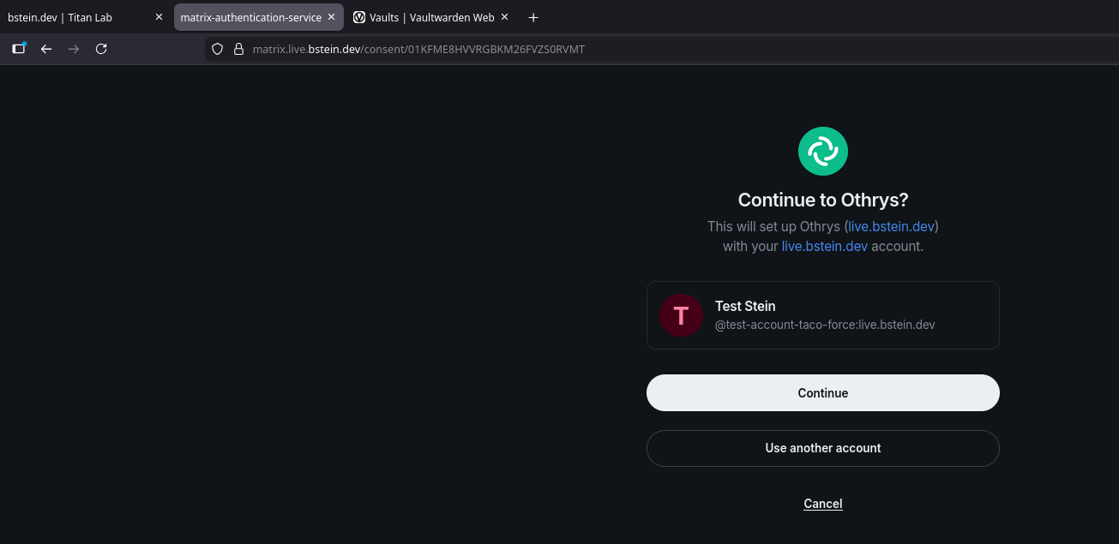
Task: Click the padlock site security icon
Action: 239,49
